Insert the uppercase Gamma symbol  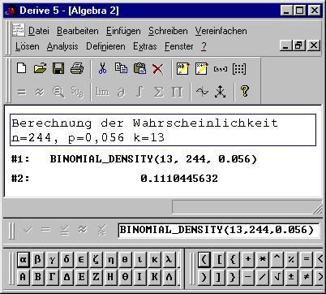52,277
